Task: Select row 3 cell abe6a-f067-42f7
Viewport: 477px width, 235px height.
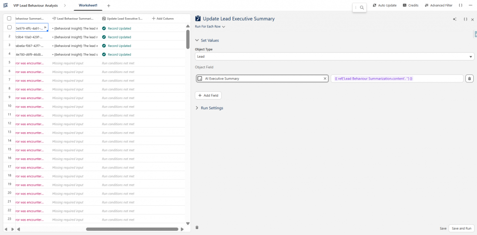Action: pos(32,46)
